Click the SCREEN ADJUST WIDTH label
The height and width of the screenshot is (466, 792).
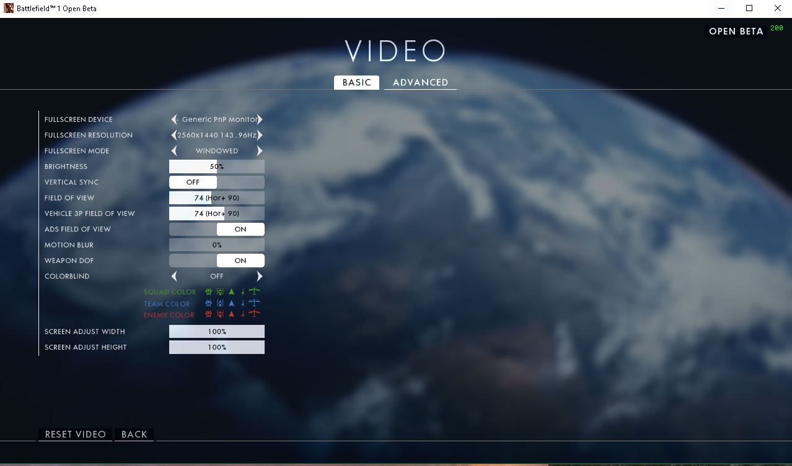85,332
